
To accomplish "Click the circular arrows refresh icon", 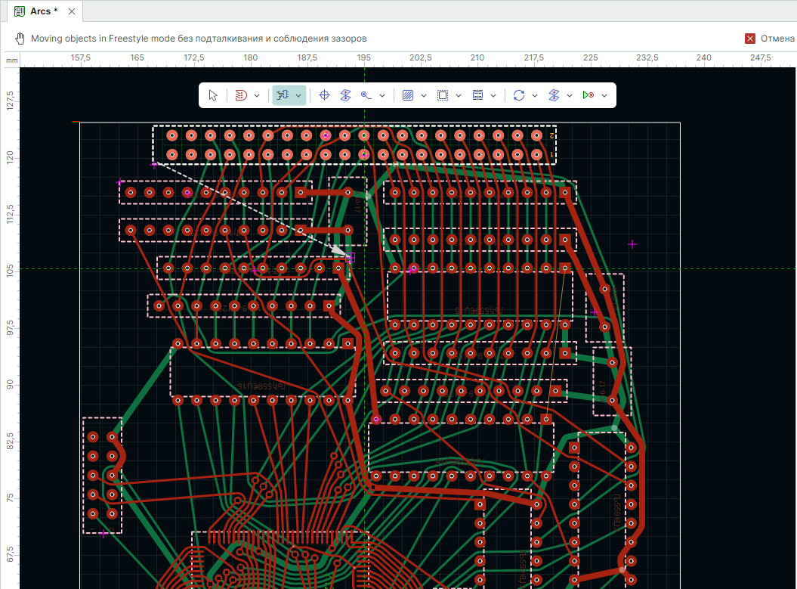I will [519, 95].
